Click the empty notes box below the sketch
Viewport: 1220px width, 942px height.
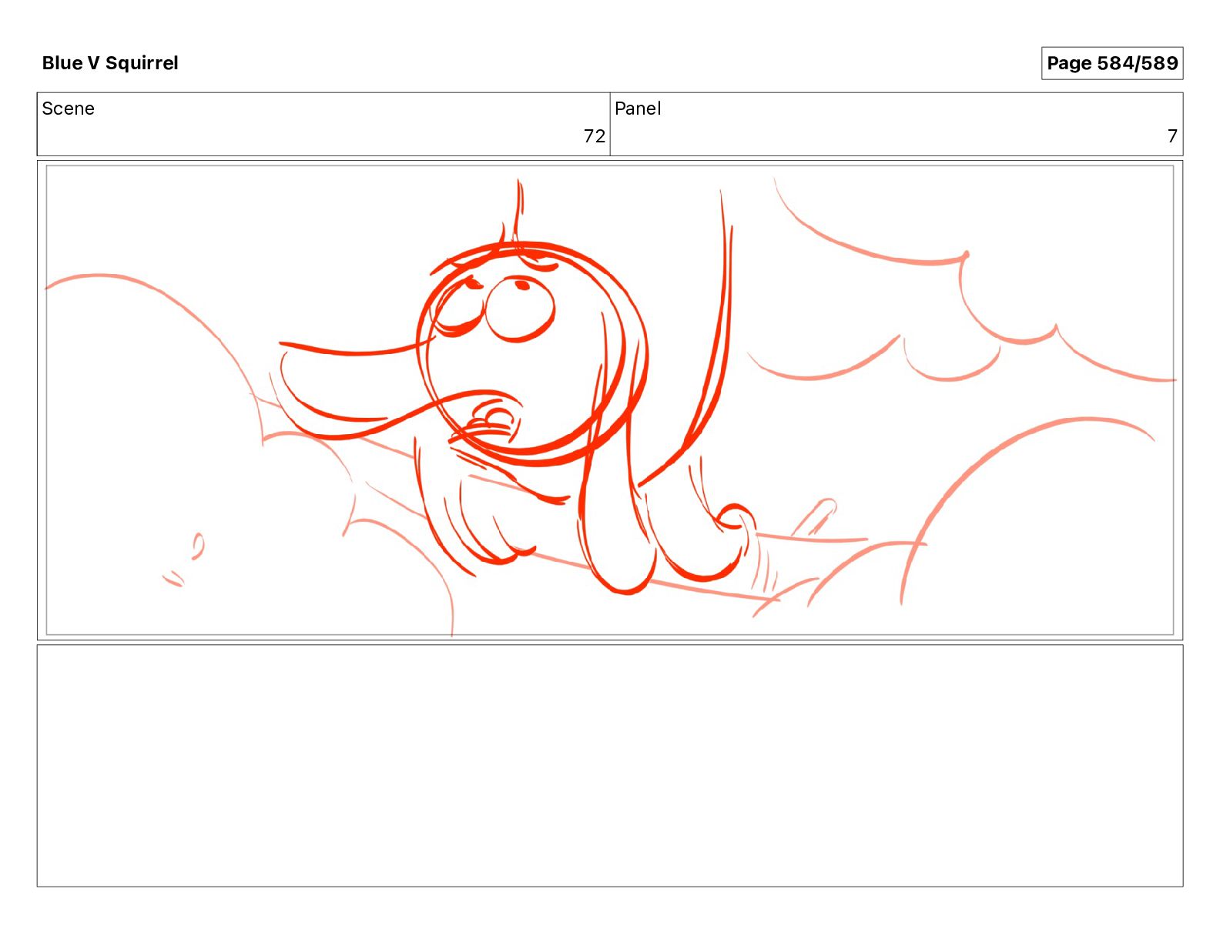610,766
